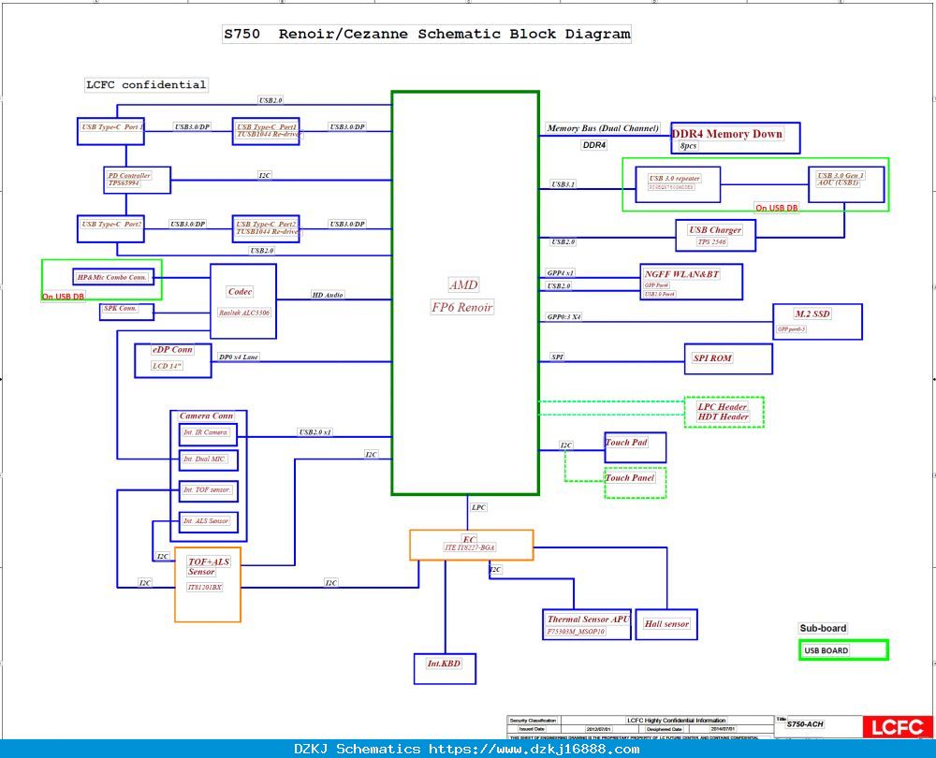
Task: Click the PD Controller TPS65994 block
Action: (x=137, y=180)
